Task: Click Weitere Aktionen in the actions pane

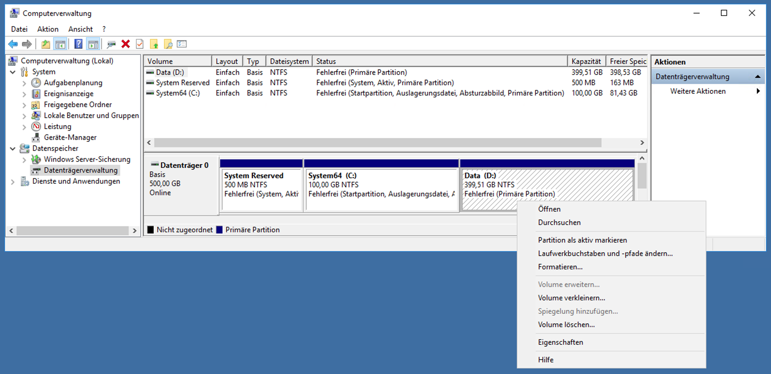Action: click(x=698, y=91)
